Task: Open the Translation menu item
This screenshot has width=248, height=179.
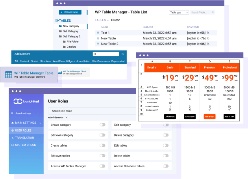Action: (26, 138)
